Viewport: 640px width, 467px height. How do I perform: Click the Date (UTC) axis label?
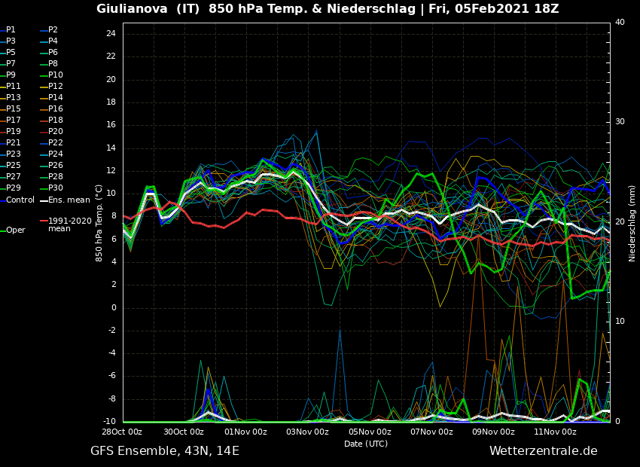[x=366, y=444]
